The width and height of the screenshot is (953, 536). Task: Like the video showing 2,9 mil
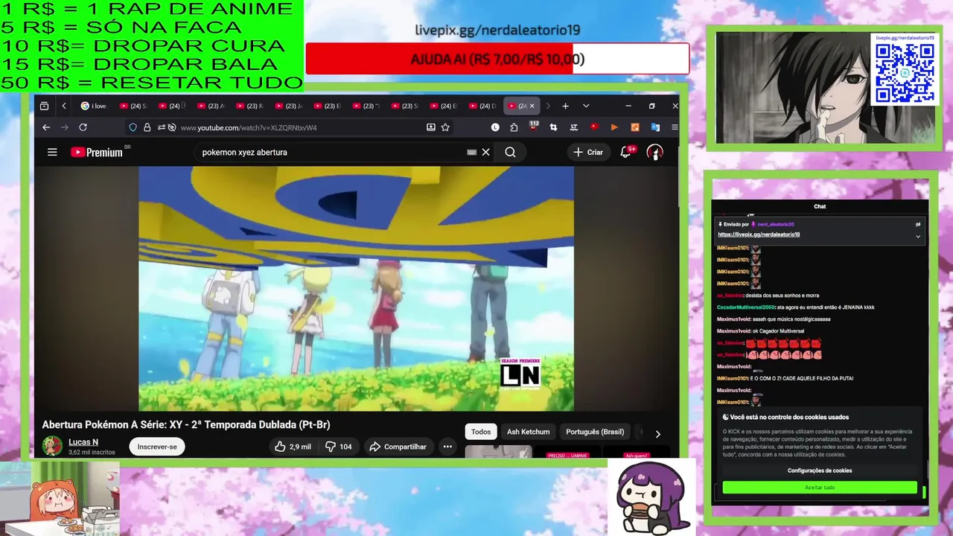[292, 447]
